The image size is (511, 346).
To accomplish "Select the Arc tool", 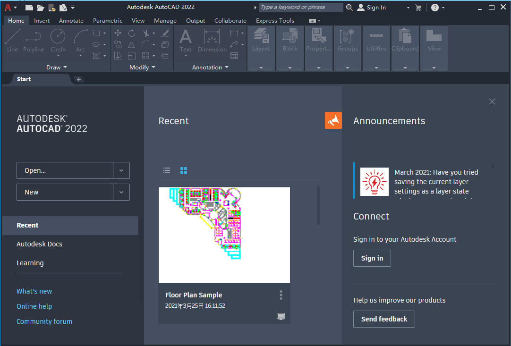I will tap(80, 41).
